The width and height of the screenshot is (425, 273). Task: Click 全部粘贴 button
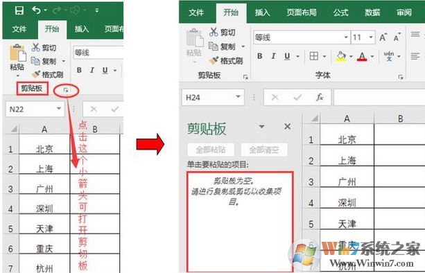click(211, 150)
